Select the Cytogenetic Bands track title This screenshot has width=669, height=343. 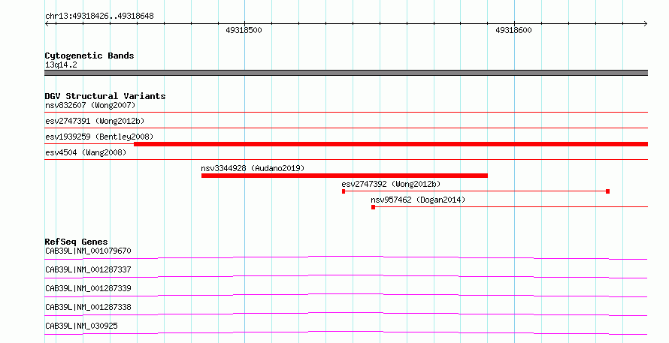[x=89, y=56]
